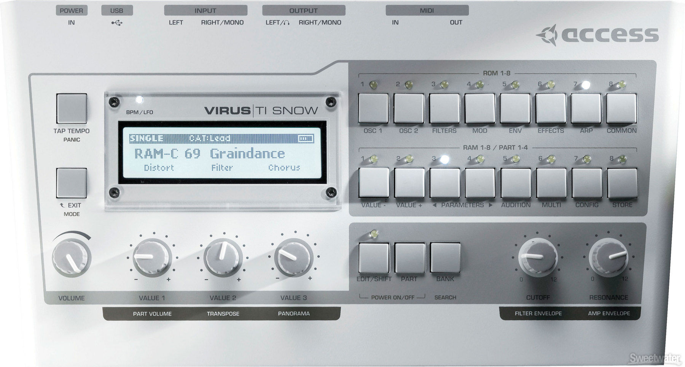Click the FILTER ENVELOPE label

(538, 313)
